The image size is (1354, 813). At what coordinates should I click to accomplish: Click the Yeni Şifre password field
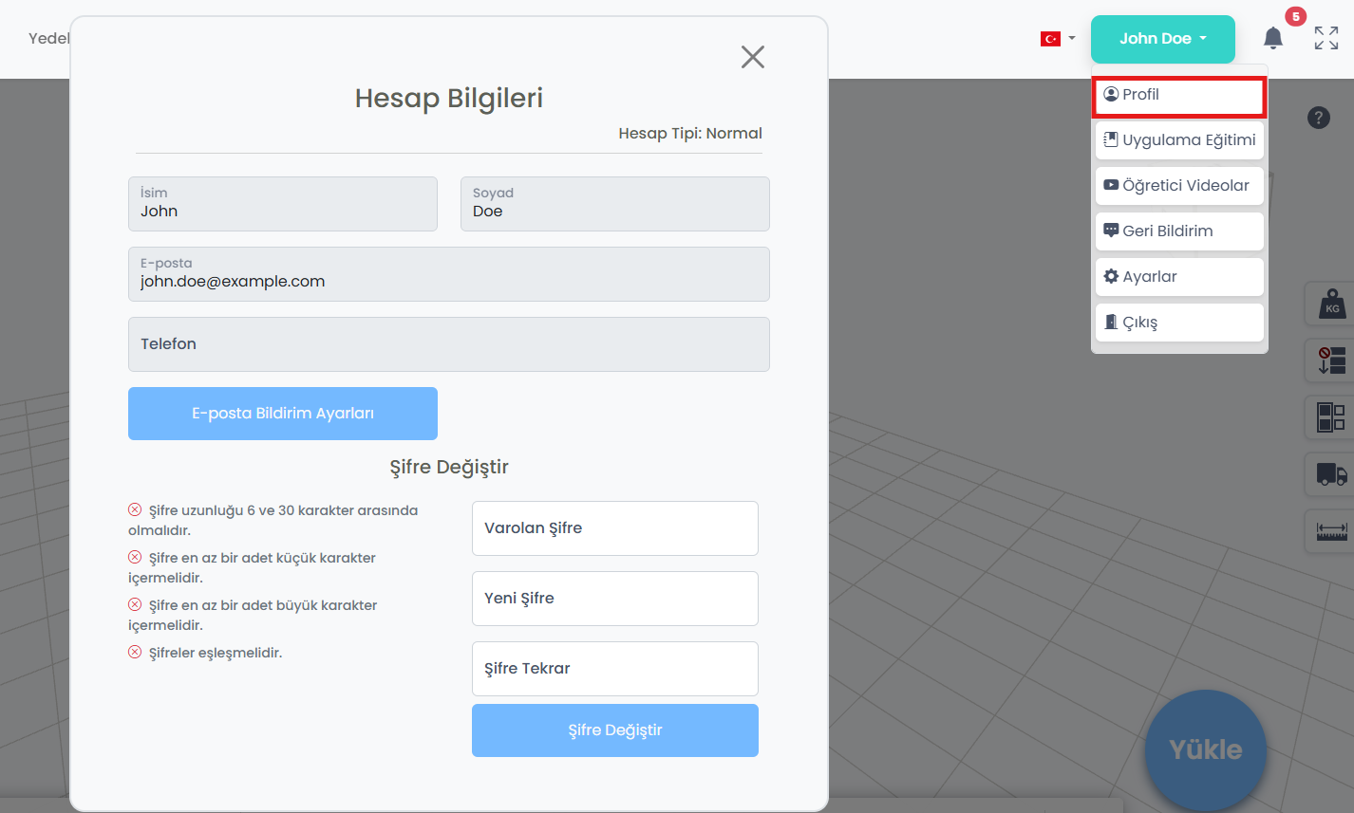click(x=614, y=599)
